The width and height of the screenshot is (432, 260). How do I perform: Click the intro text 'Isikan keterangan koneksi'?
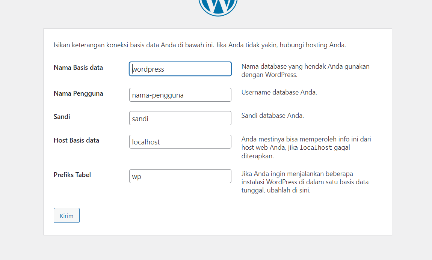pos(200,45)
